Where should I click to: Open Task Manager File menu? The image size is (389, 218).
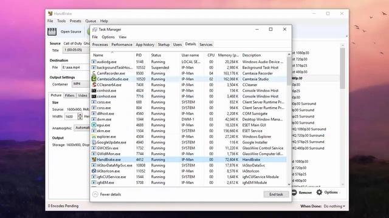click(x=95, y=37)
